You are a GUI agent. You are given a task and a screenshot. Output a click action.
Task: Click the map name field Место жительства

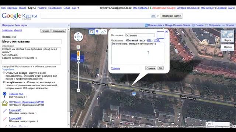[31, 41]
